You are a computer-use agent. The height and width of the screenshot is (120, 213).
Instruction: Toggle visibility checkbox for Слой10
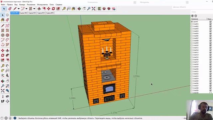(x=210, y=45)
